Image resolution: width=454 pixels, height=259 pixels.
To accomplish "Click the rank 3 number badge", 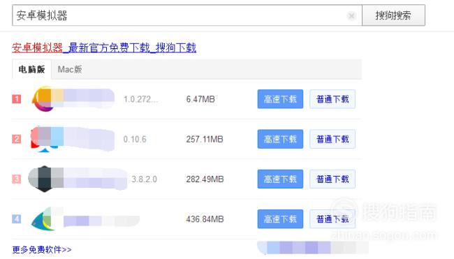I will click(17, 179).
